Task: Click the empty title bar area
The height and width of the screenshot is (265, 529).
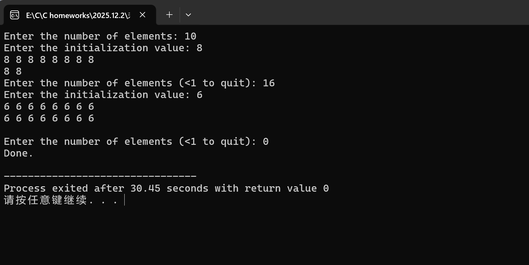Action: tap(349, 13)
